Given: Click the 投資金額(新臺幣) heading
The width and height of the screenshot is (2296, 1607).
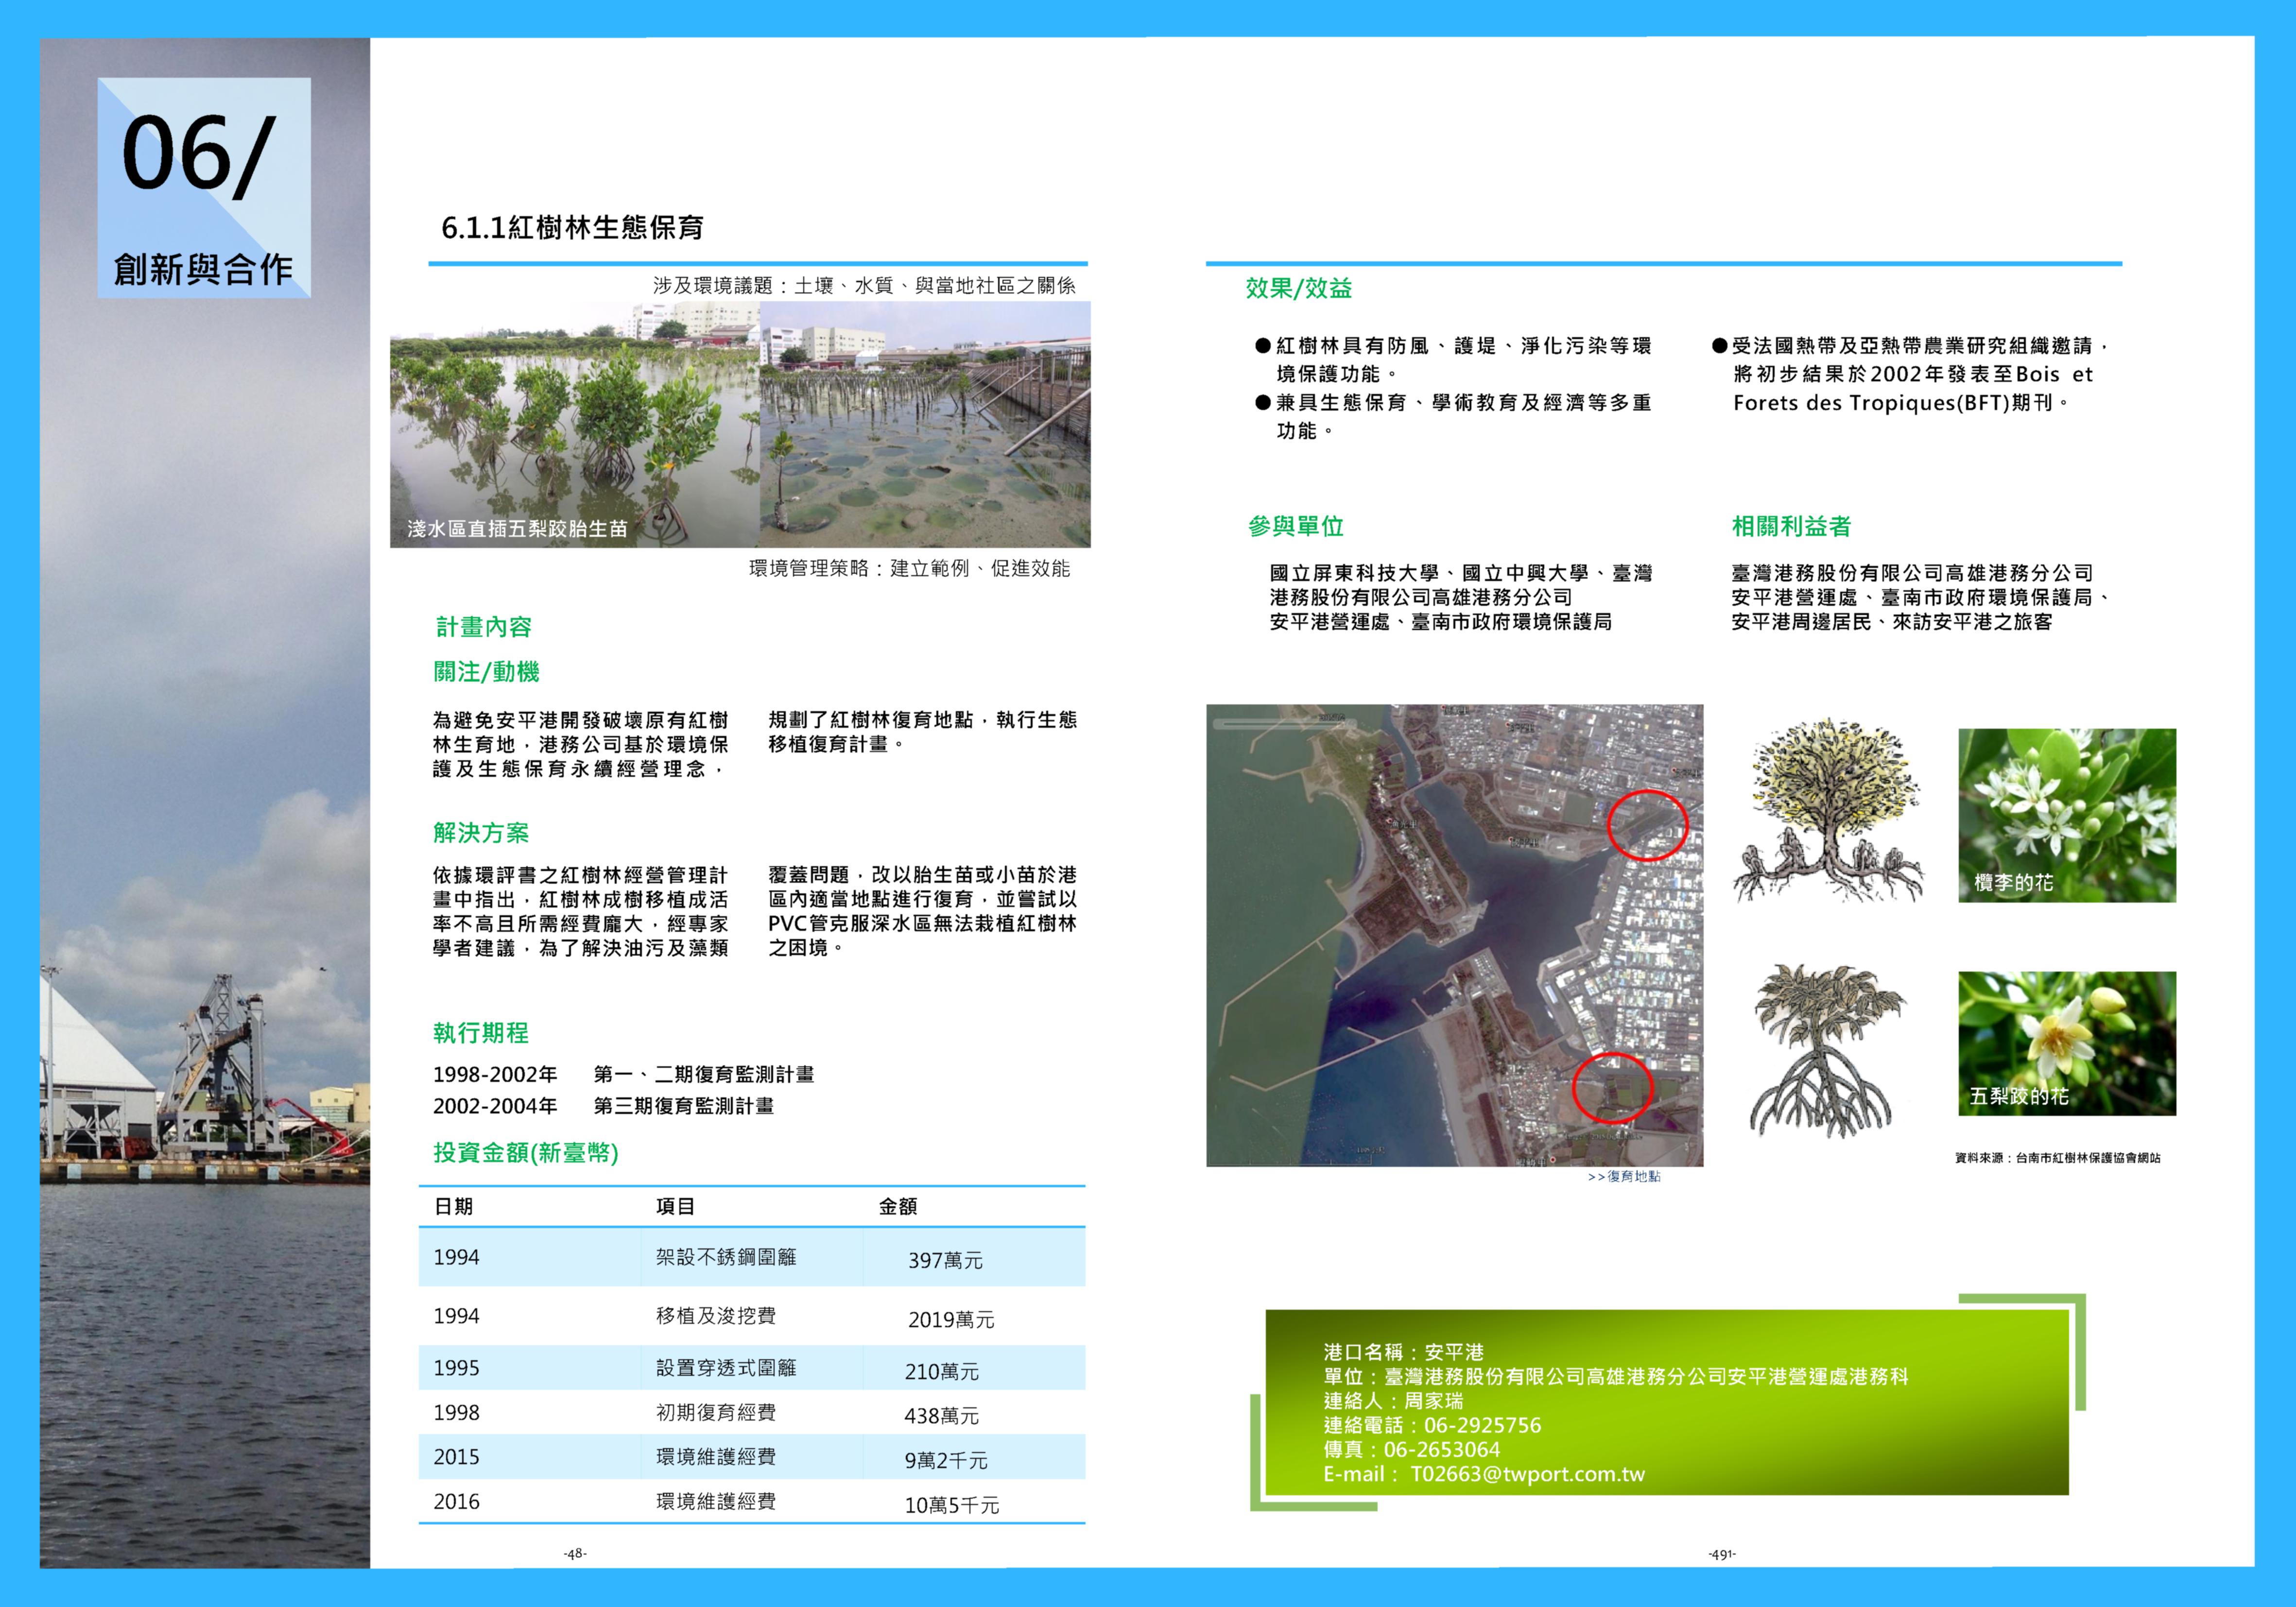Looking at the screenshot, I should 525,1153.
